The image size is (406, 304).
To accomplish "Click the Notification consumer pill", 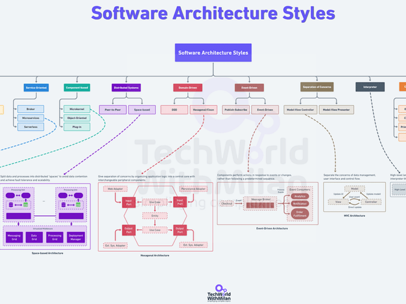I will (x=300, y=204).
